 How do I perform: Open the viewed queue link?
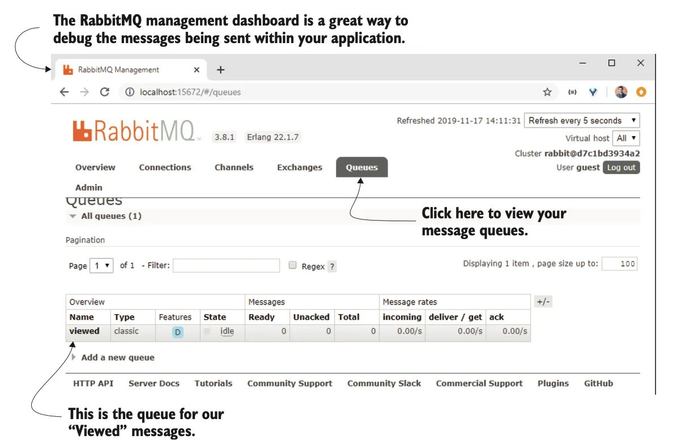pyautogui.click(x=84, y=331)
